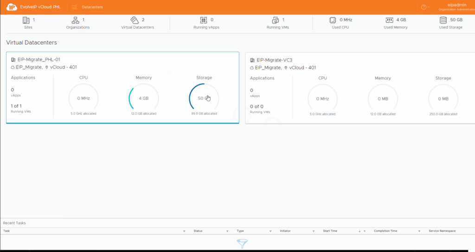Click datacenter icon beside EIP-Migrate_PHL-01
The height and width of the screenshot is (252, 475).
13,60
